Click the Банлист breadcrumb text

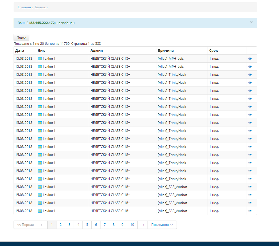coord(42,7)
